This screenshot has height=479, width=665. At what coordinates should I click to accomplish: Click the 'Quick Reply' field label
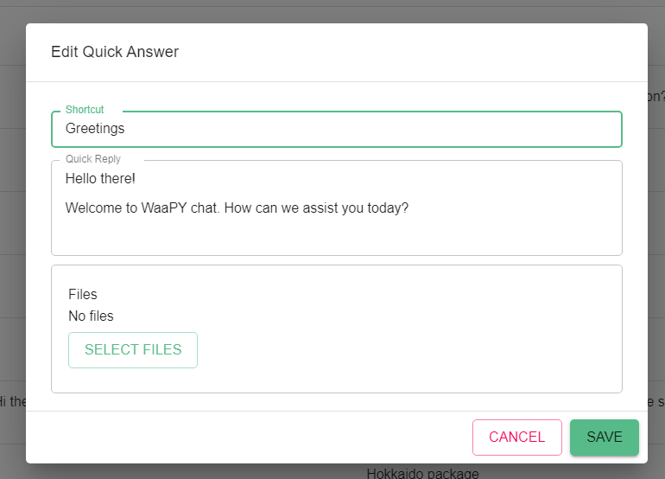tap(93, 159)
